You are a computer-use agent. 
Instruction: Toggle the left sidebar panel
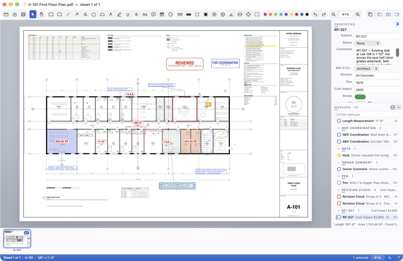380,14
